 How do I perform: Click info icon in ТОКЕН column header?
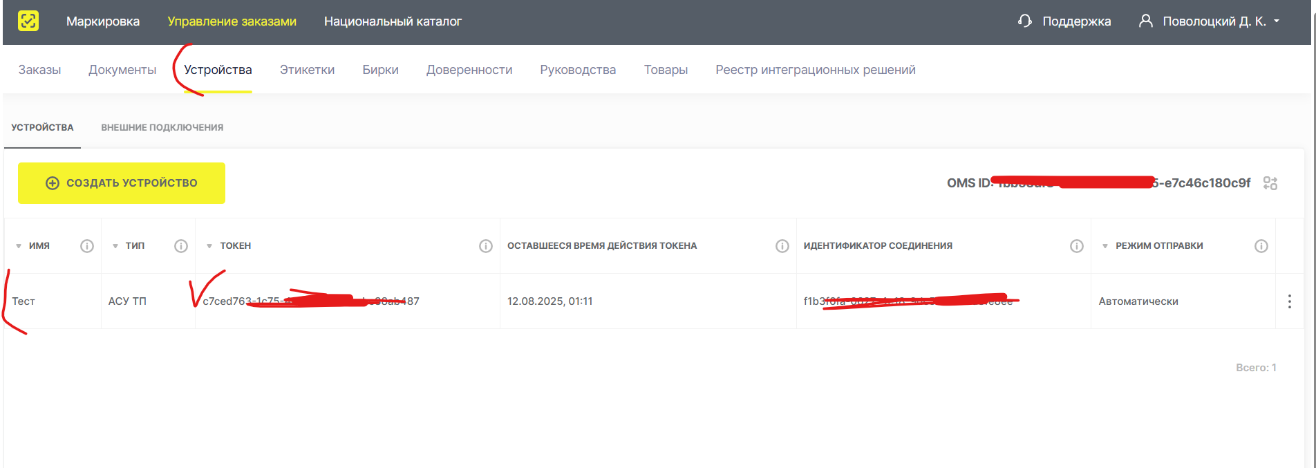tap(486, 246)
